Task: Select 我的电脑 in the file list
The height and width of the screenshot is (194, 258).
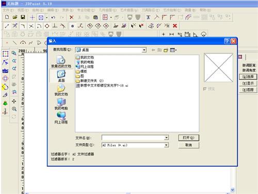Action: point(85,62)
